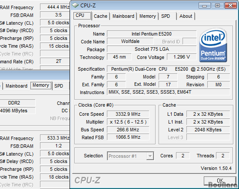The width and height of the screenshot is (239, 189).
Task: Click the Level 2 value 2048 KBytes
Action: [208, 130]
